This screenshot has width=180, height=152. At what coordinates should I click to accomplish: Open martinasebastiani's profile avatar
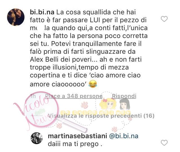(37, 138)
